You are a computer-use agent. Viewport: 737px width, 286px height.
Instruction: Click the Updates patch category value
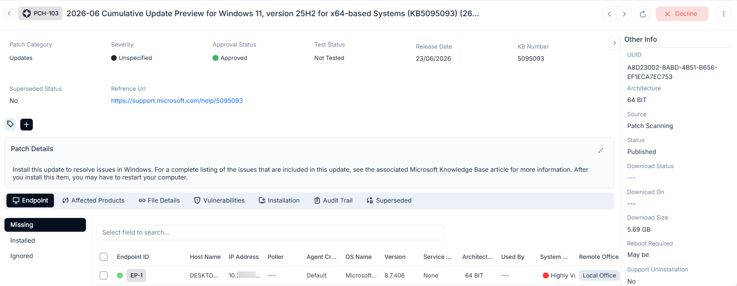pos(21,58)
